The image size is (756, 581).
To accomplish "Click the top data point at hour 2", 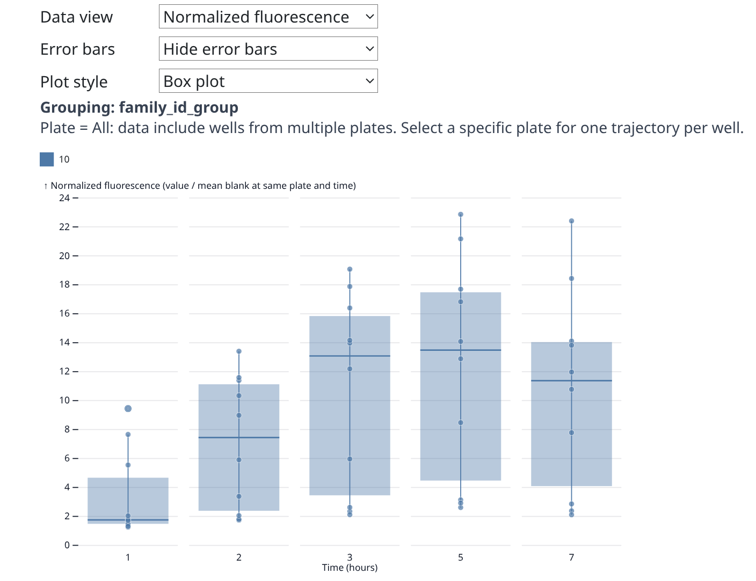I will 239,351.
